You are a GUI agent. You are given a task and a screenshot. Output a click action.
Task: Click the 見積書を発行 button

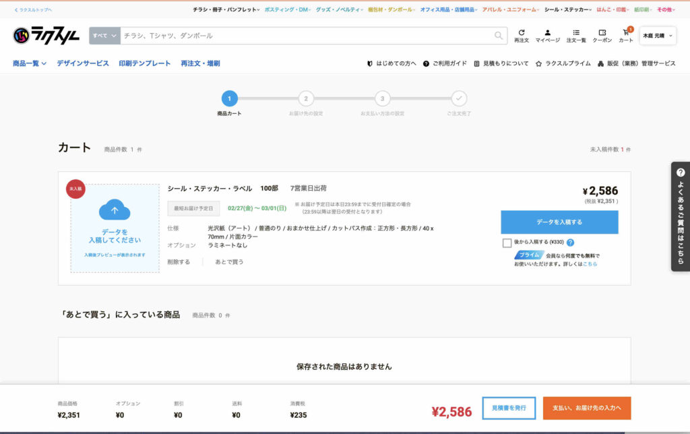click(509, 408)
